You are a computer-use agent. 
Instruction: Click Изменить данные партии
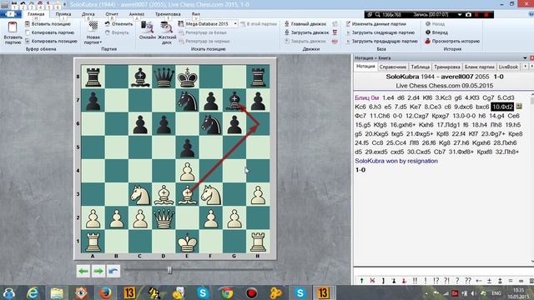375,24
